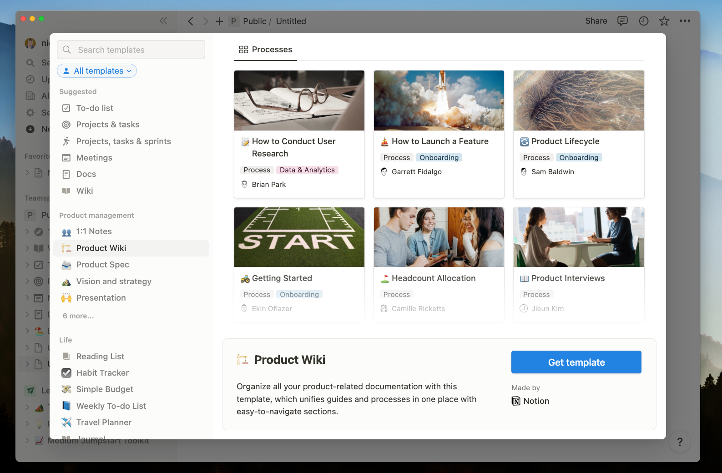This screenshot has height=473, width=722.
Task: Click the Reading List book icon
Action: pos(66,357)
